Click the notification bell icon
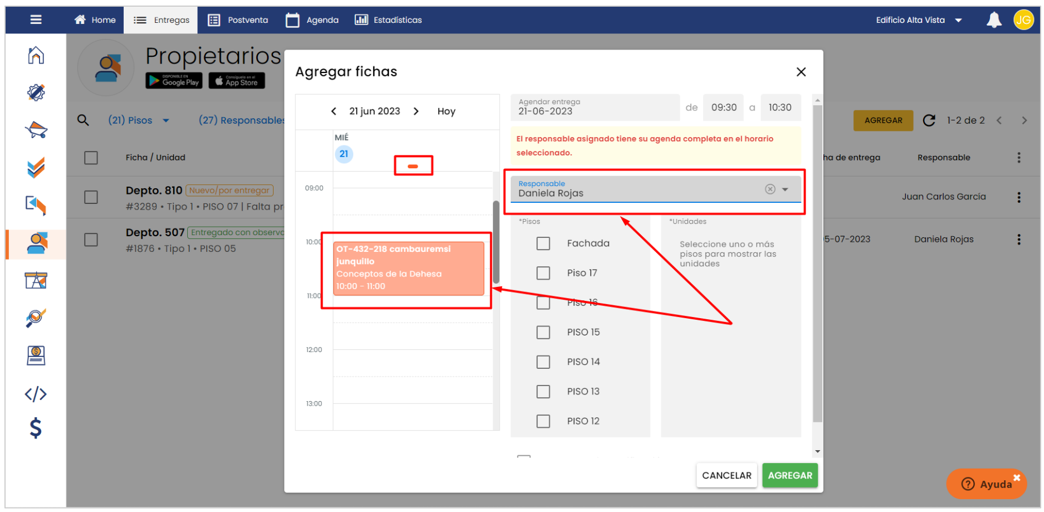This screenshot has width=1044, height=512. click(x=993, y=20)
